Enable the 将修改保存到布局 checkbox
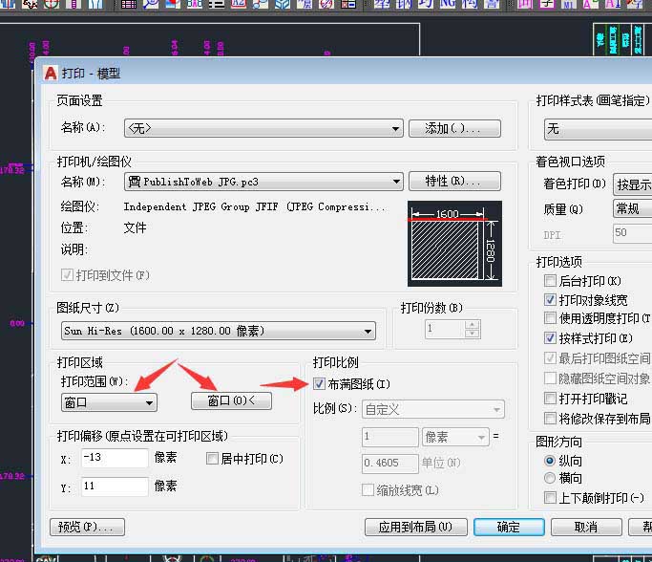The image size is (652, 562). point(550,418)
